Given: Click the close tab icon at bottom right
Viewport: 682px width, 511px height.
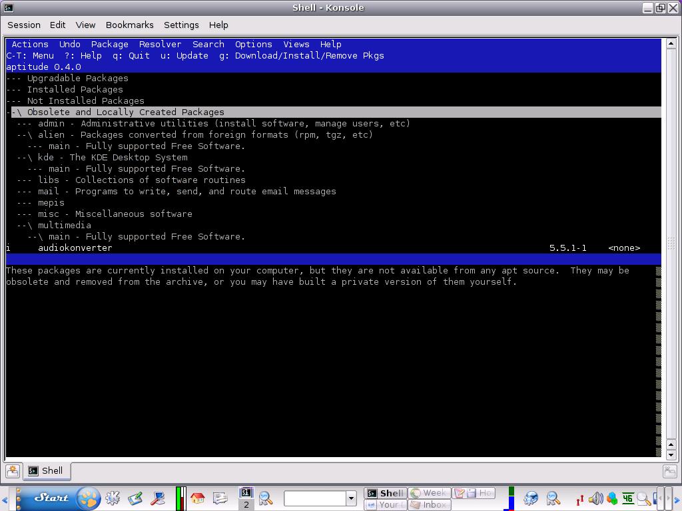Looking at the screenshot, I should (x=670, y=471).
